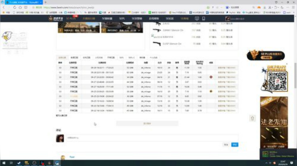Go back using the browser back arrow
Image resolution: width=297 pixels, height=166 pixels.
coord(4,7)
